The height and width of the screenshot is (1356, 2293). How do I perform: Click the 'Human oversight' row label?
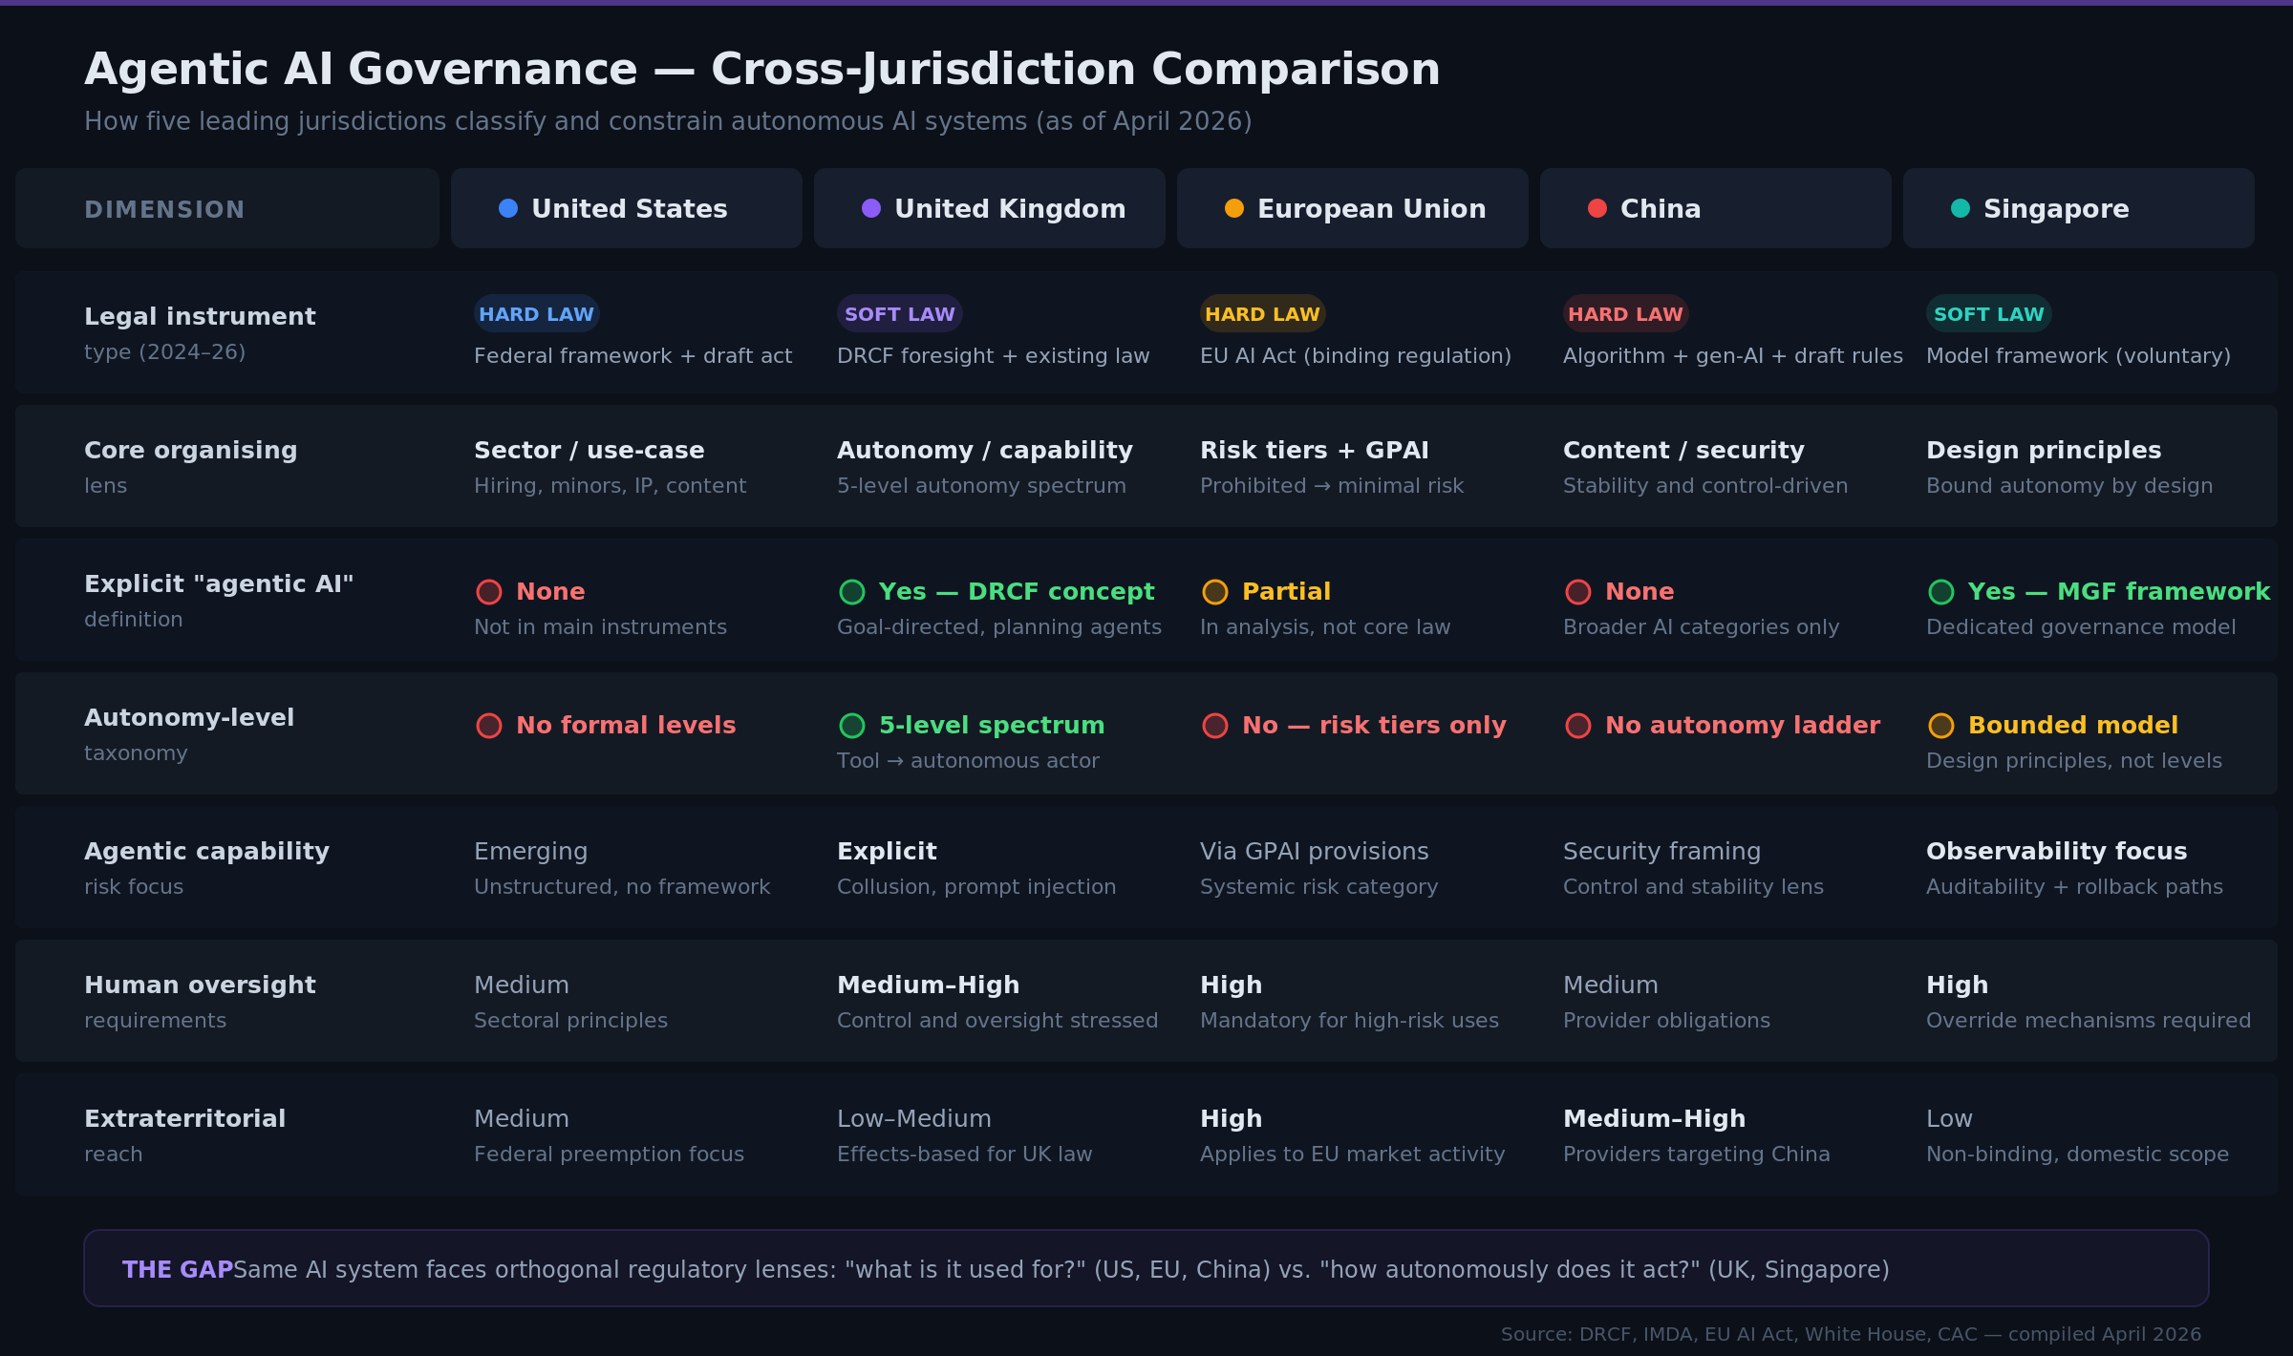(x=200, y=985)
